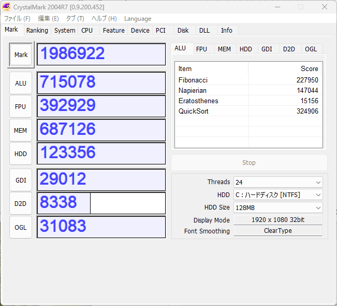Open the Language menu

coord(138,19)
